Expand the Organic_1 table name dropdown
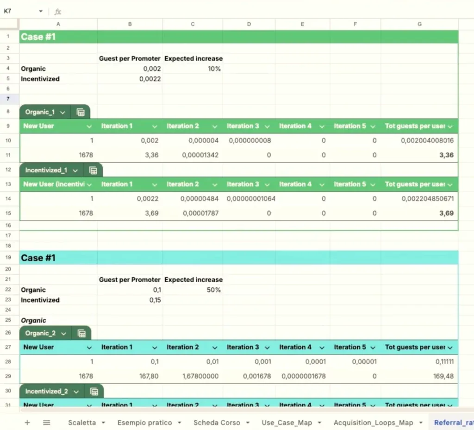474x430 pixels. coord(62,113)
